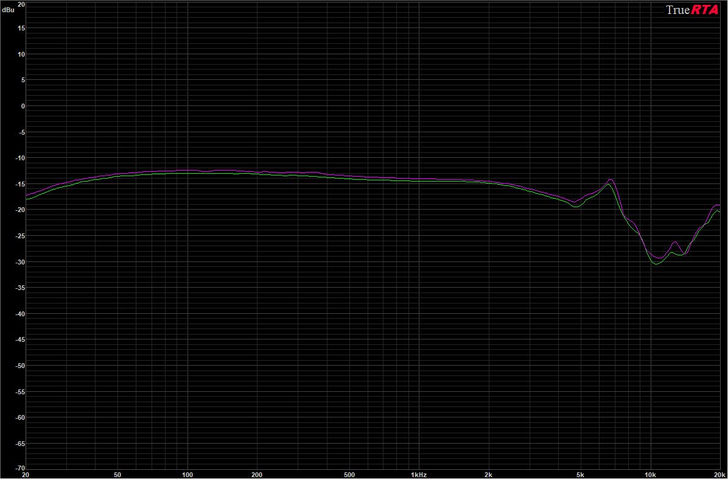Click the magenta curve bump near 12 kHz
Viewport: 728px width, 479px height.
click(x=674, y=243)
